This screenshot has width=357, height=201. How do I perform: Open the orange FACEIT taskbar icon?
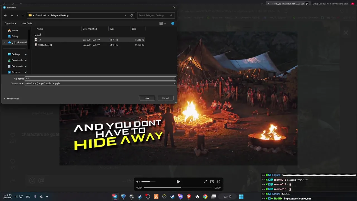coord(156,197)
